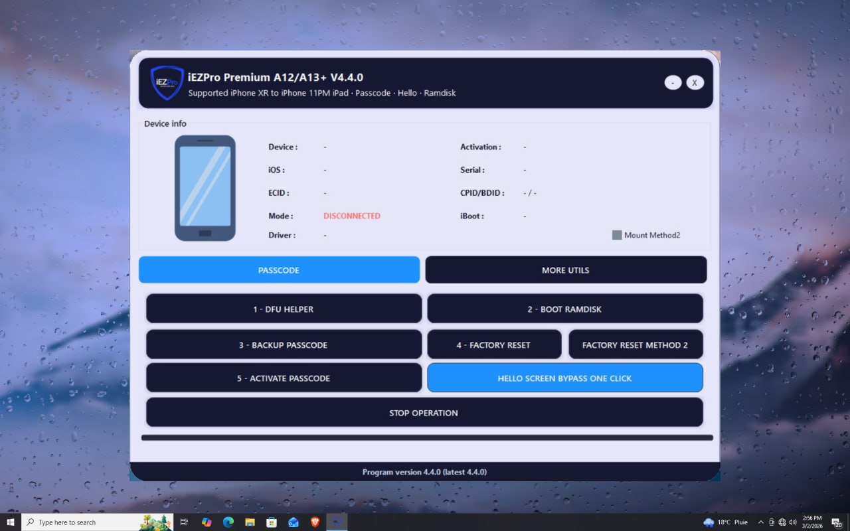The height and width of the screenshot is (531, 850).
Task: Click the volume speaker tray icon
Action: (793, 522)
